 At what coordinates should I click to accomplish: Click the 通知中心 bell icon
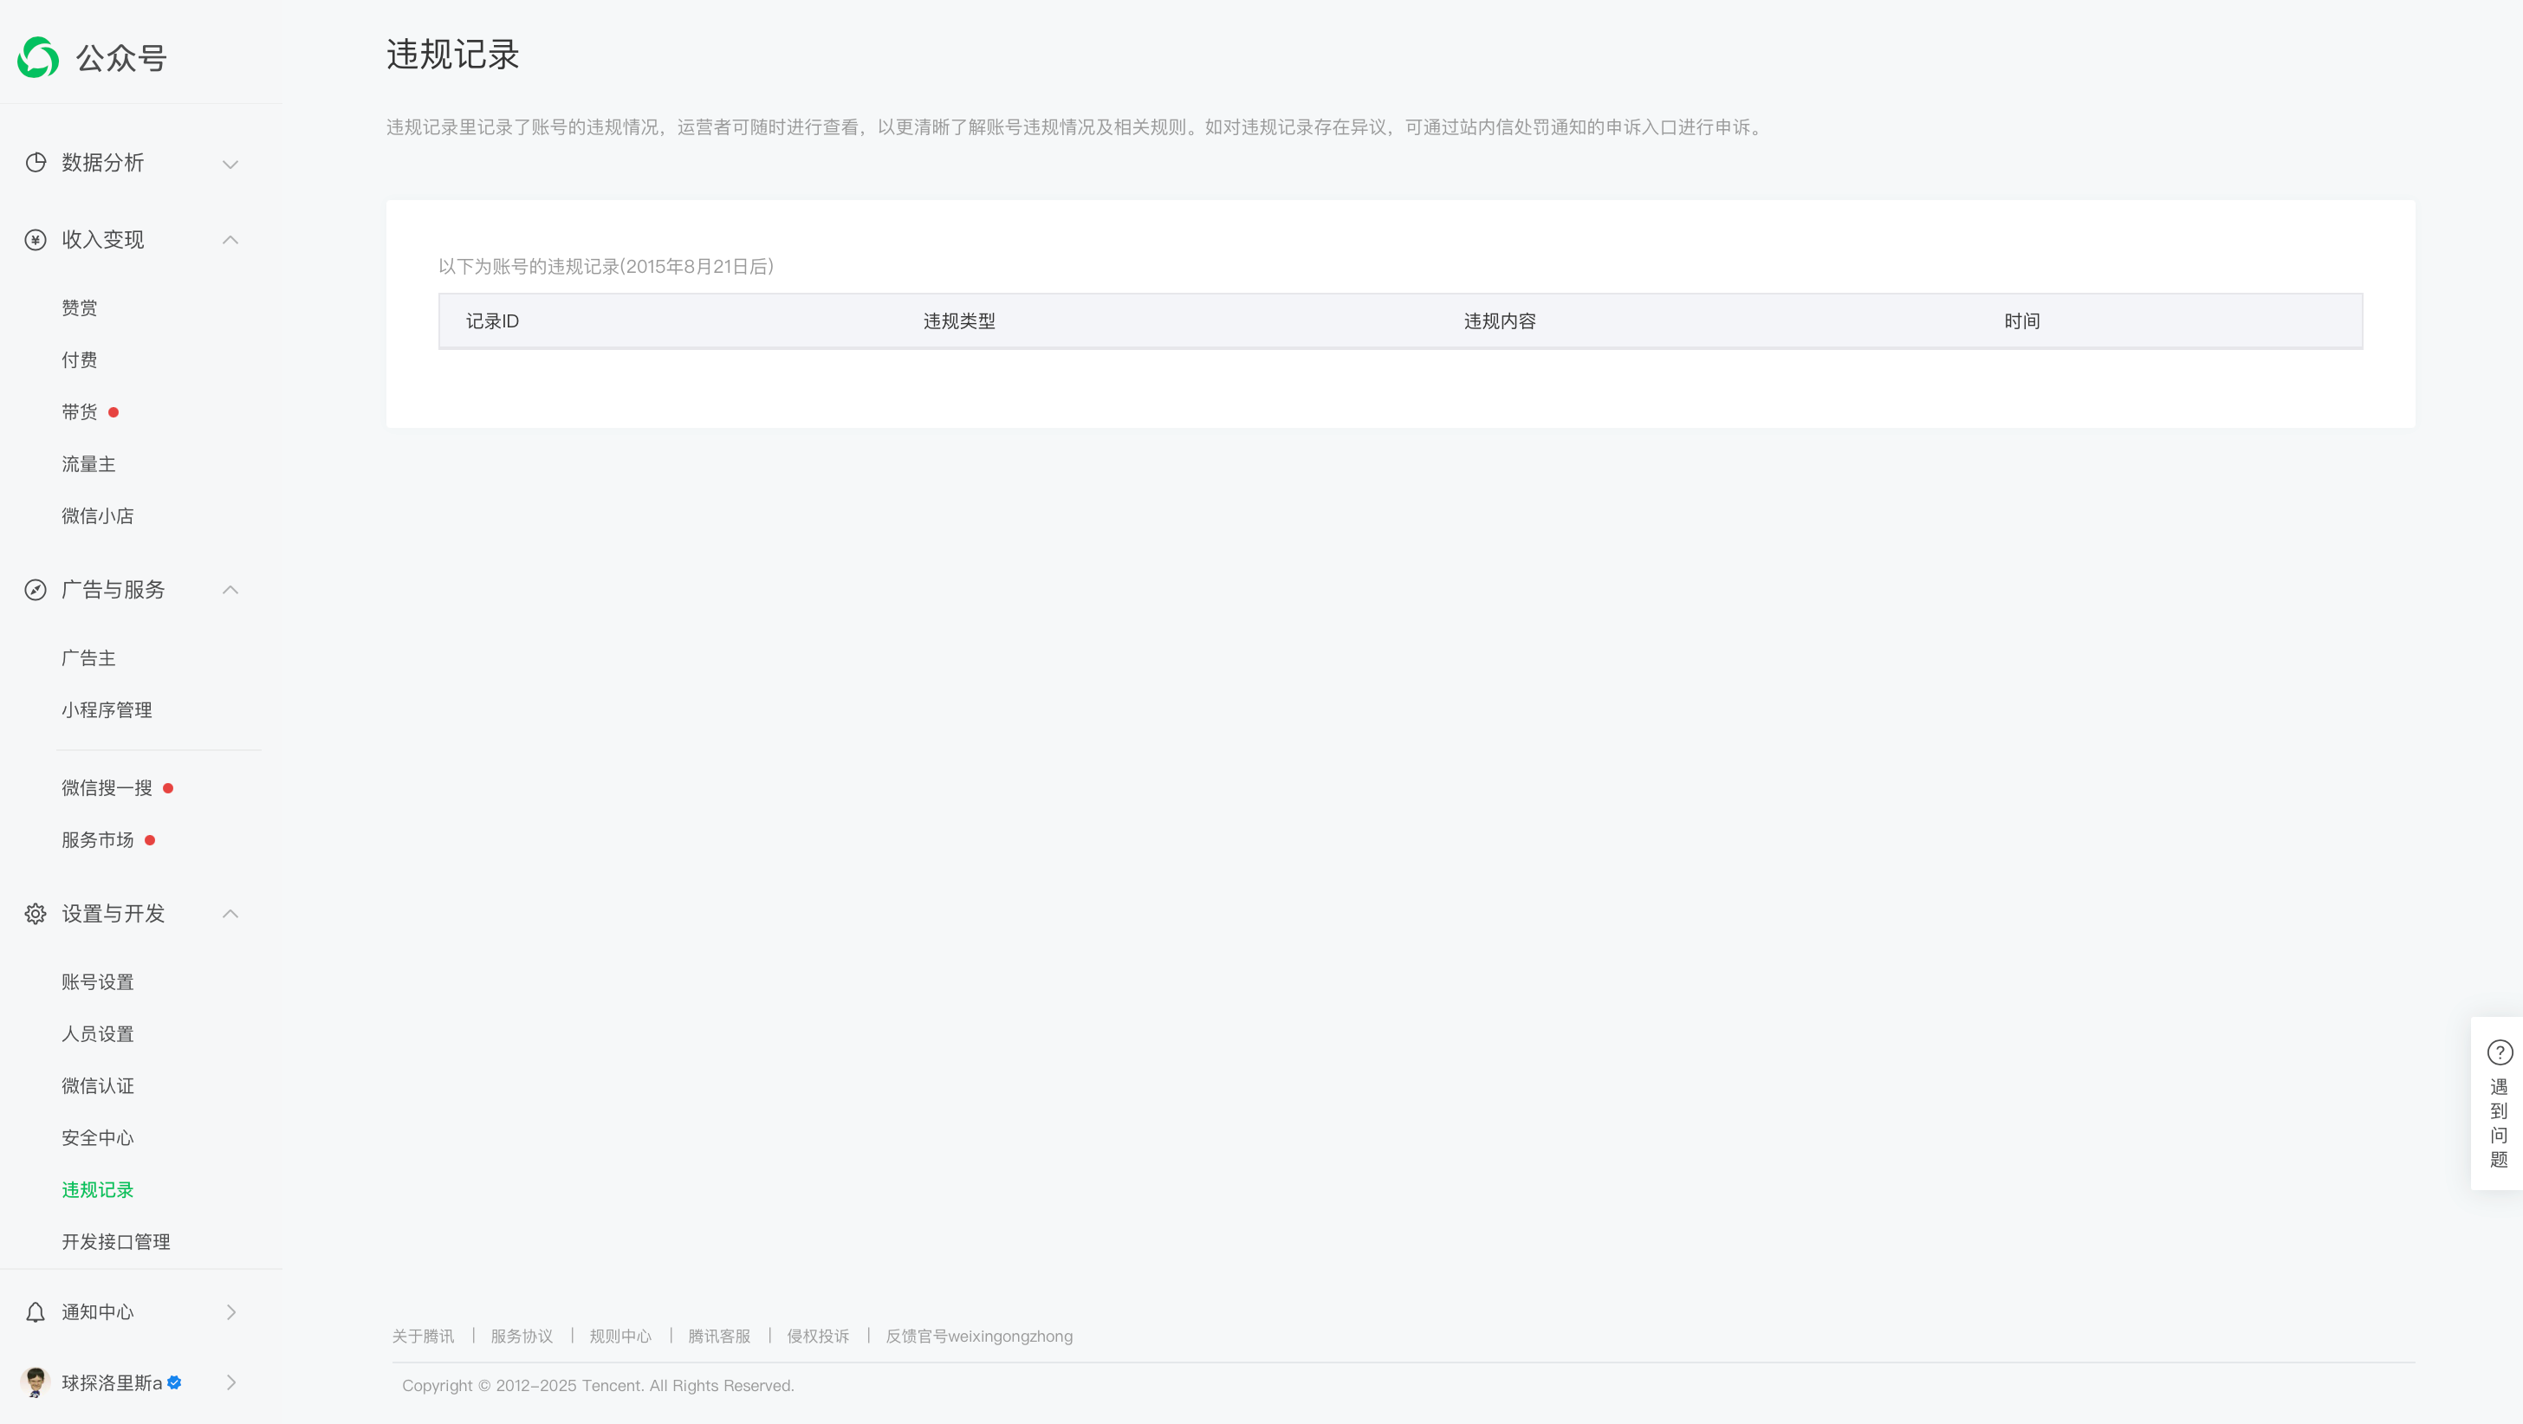36,1312
